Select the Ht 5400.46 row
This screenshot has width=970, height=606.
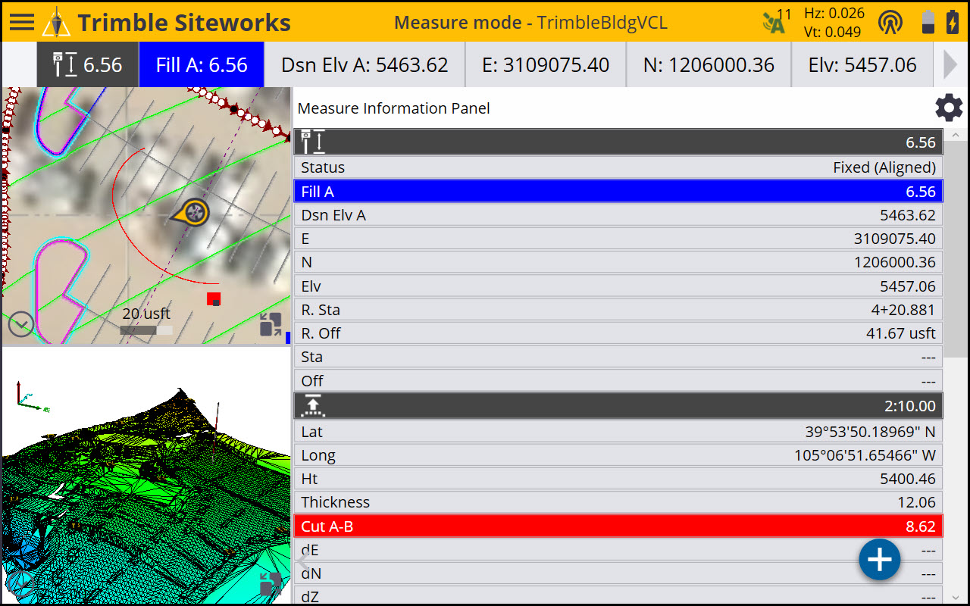[x=618, y=479]
